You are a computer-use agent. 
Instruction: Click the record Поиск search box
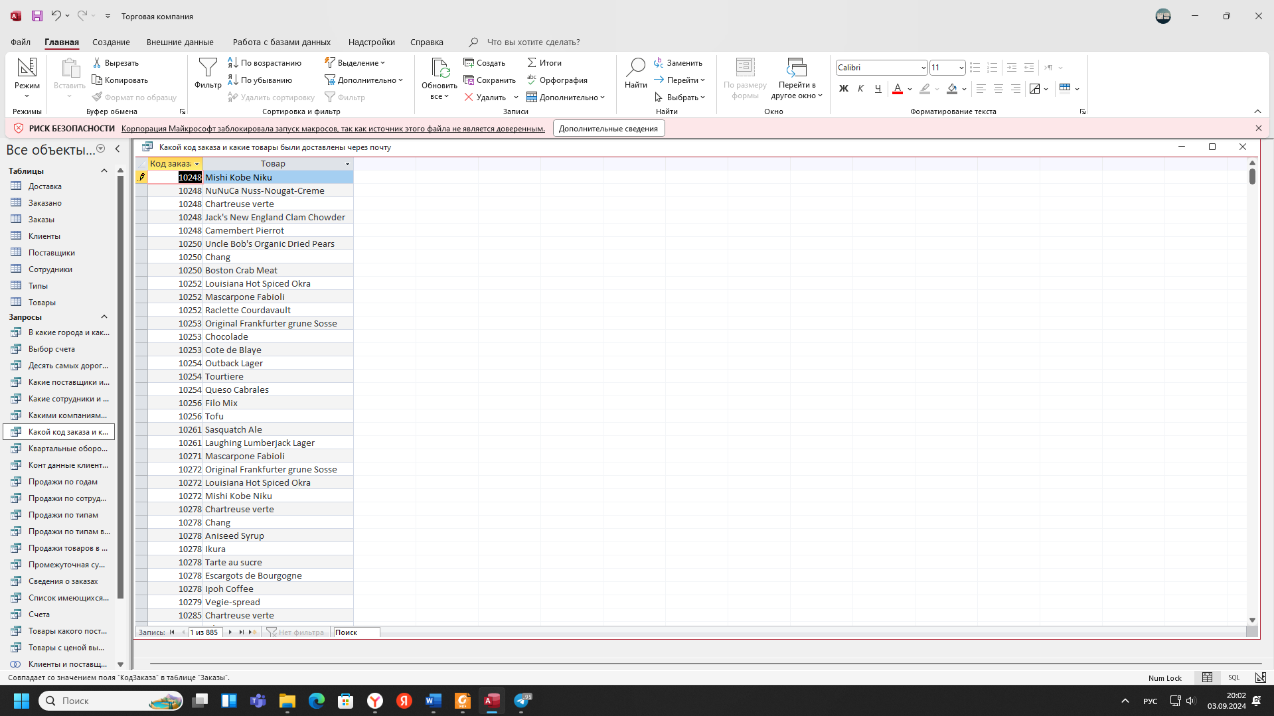pyautogui.click(x=357, y=632)
